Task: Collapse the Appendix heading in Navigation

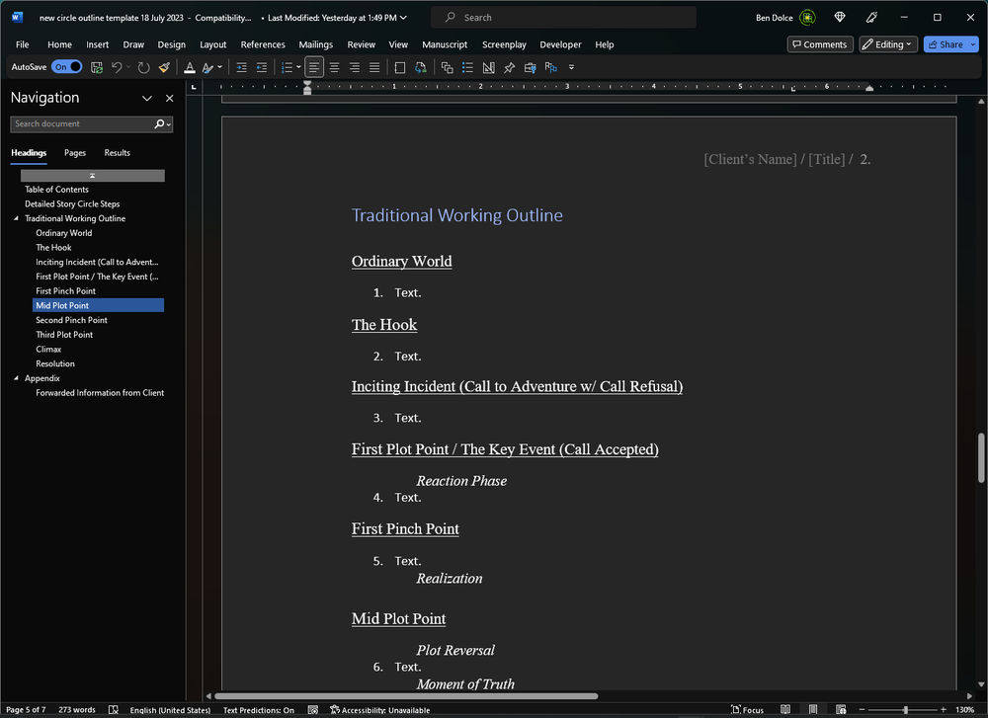Action: tap(16, 378)
